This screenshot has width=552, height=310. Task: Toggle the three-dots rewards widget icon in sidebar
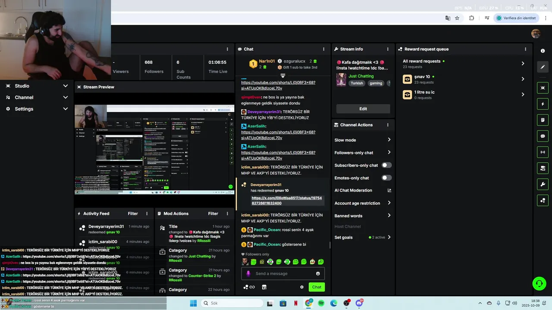[x=543, y=200]
